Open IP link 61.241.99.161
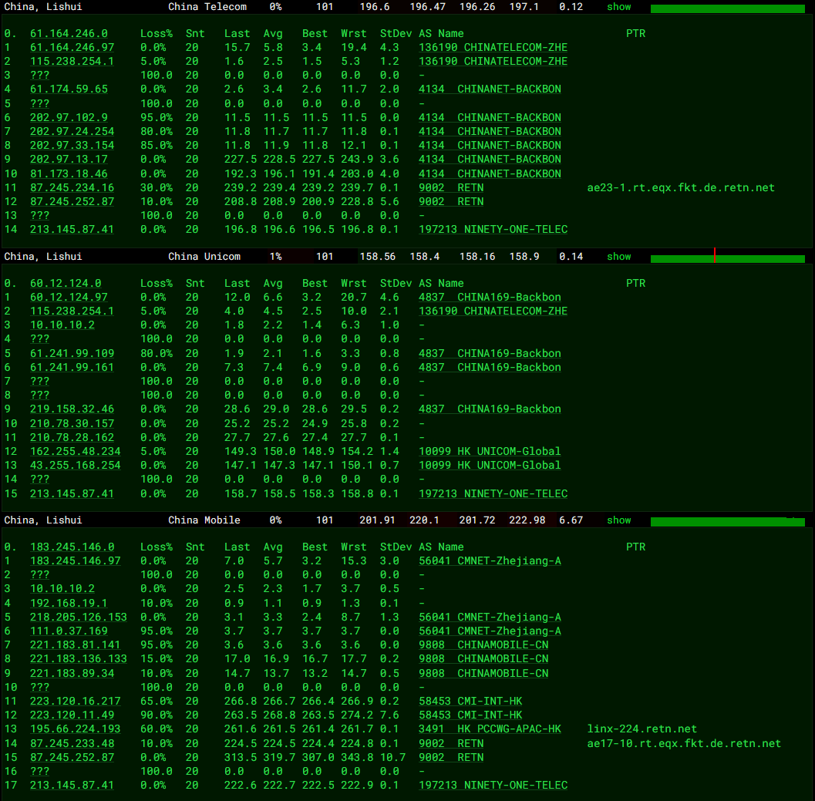 pos(72,367)
